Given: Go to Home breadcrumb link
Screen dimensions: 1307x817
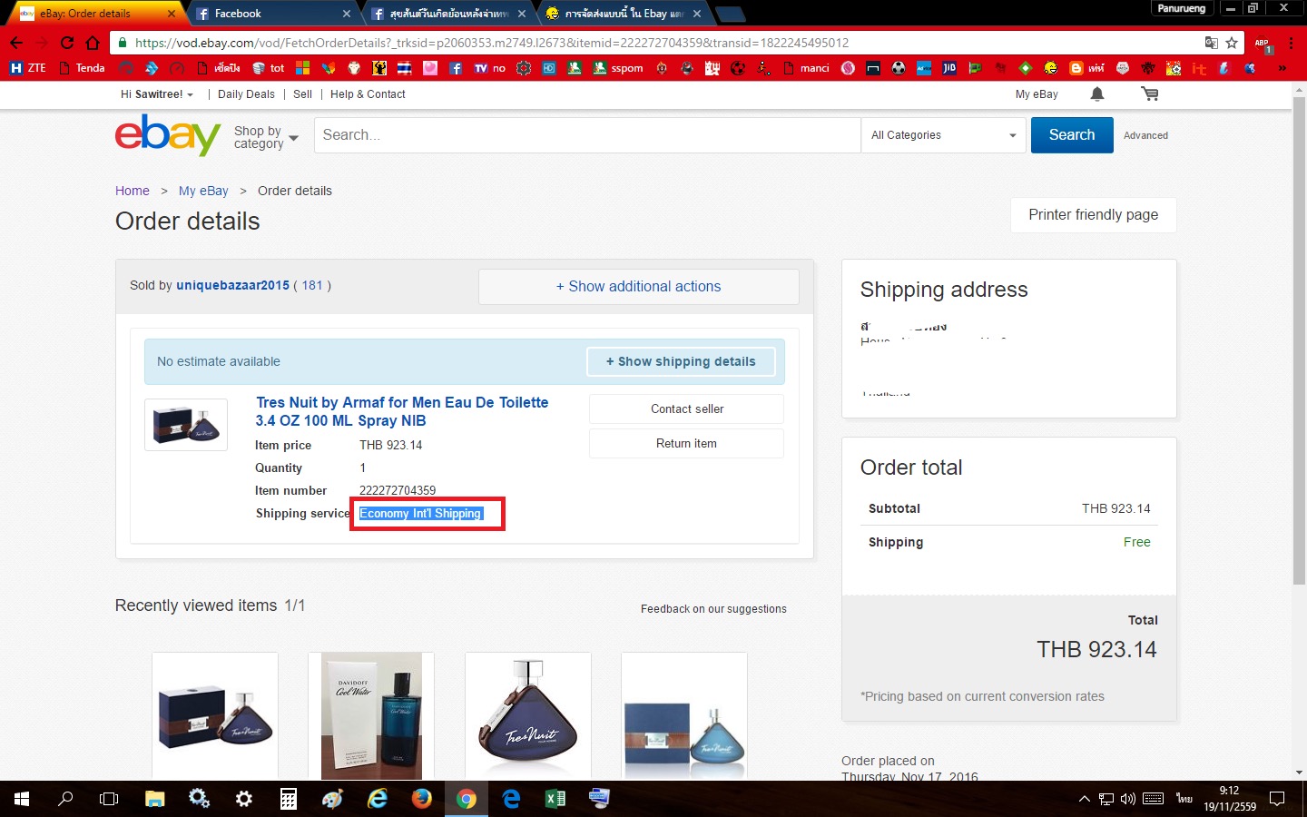Looking at the screenshot, I should point(133,191).
